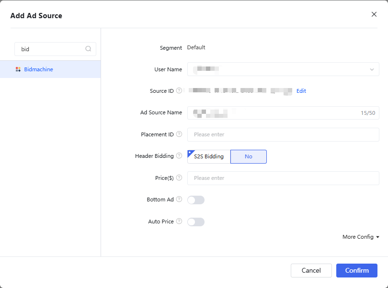The width and height of the screenshot is (388, 288).
Task: Enable the Bottom Ad toggle
Action: pos(196,200)
